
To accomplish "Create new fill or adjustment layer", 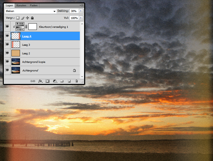I will pyautogui.click(x=55, y=81).
